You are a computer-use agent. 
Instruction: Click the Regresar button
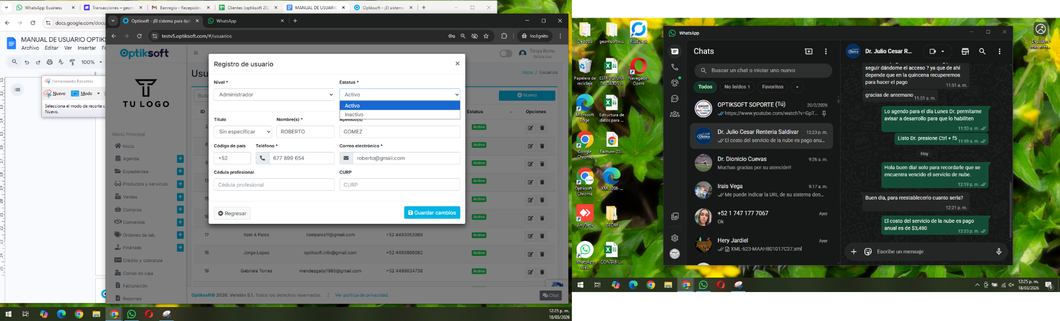[232, 213]
